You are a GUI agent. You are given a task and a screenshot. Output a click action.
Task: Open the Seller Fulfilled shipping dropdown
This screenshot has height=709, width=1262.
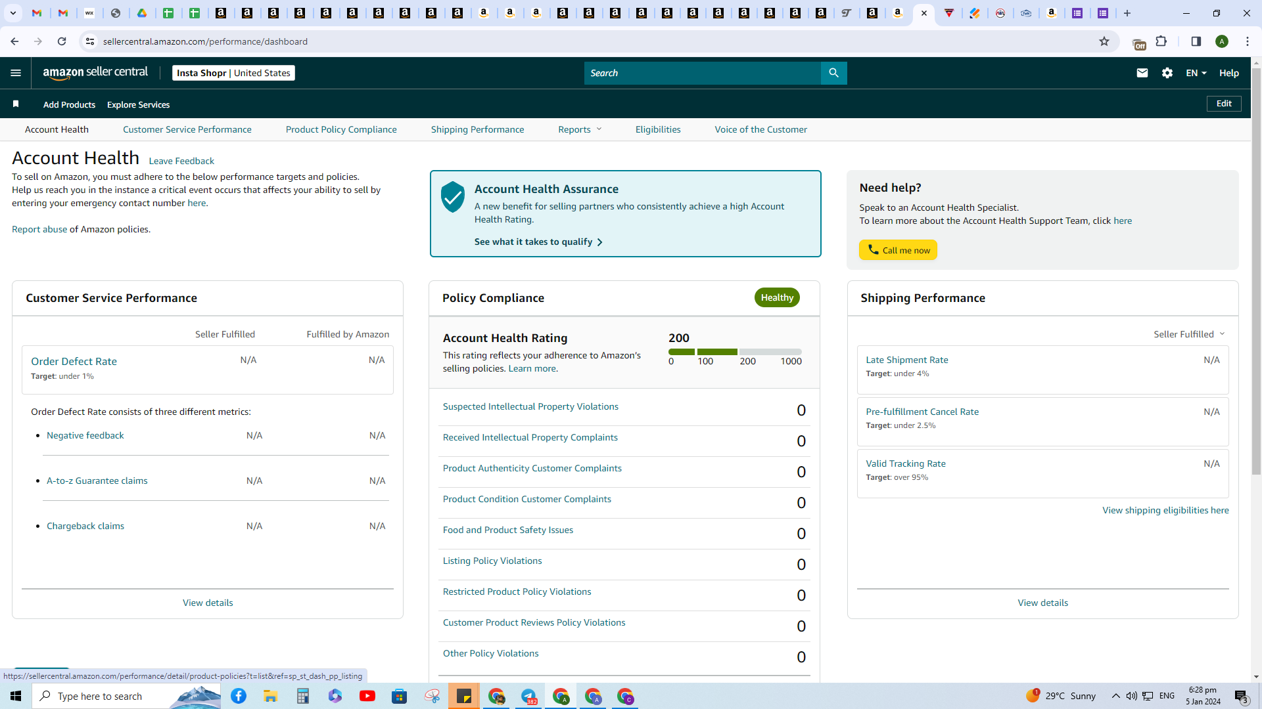(x=1189, y=334)
